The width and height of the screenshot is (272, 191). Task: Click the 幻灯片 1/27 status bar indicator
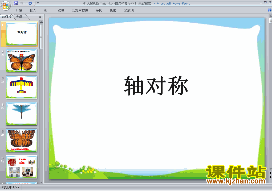coord(11,187)
